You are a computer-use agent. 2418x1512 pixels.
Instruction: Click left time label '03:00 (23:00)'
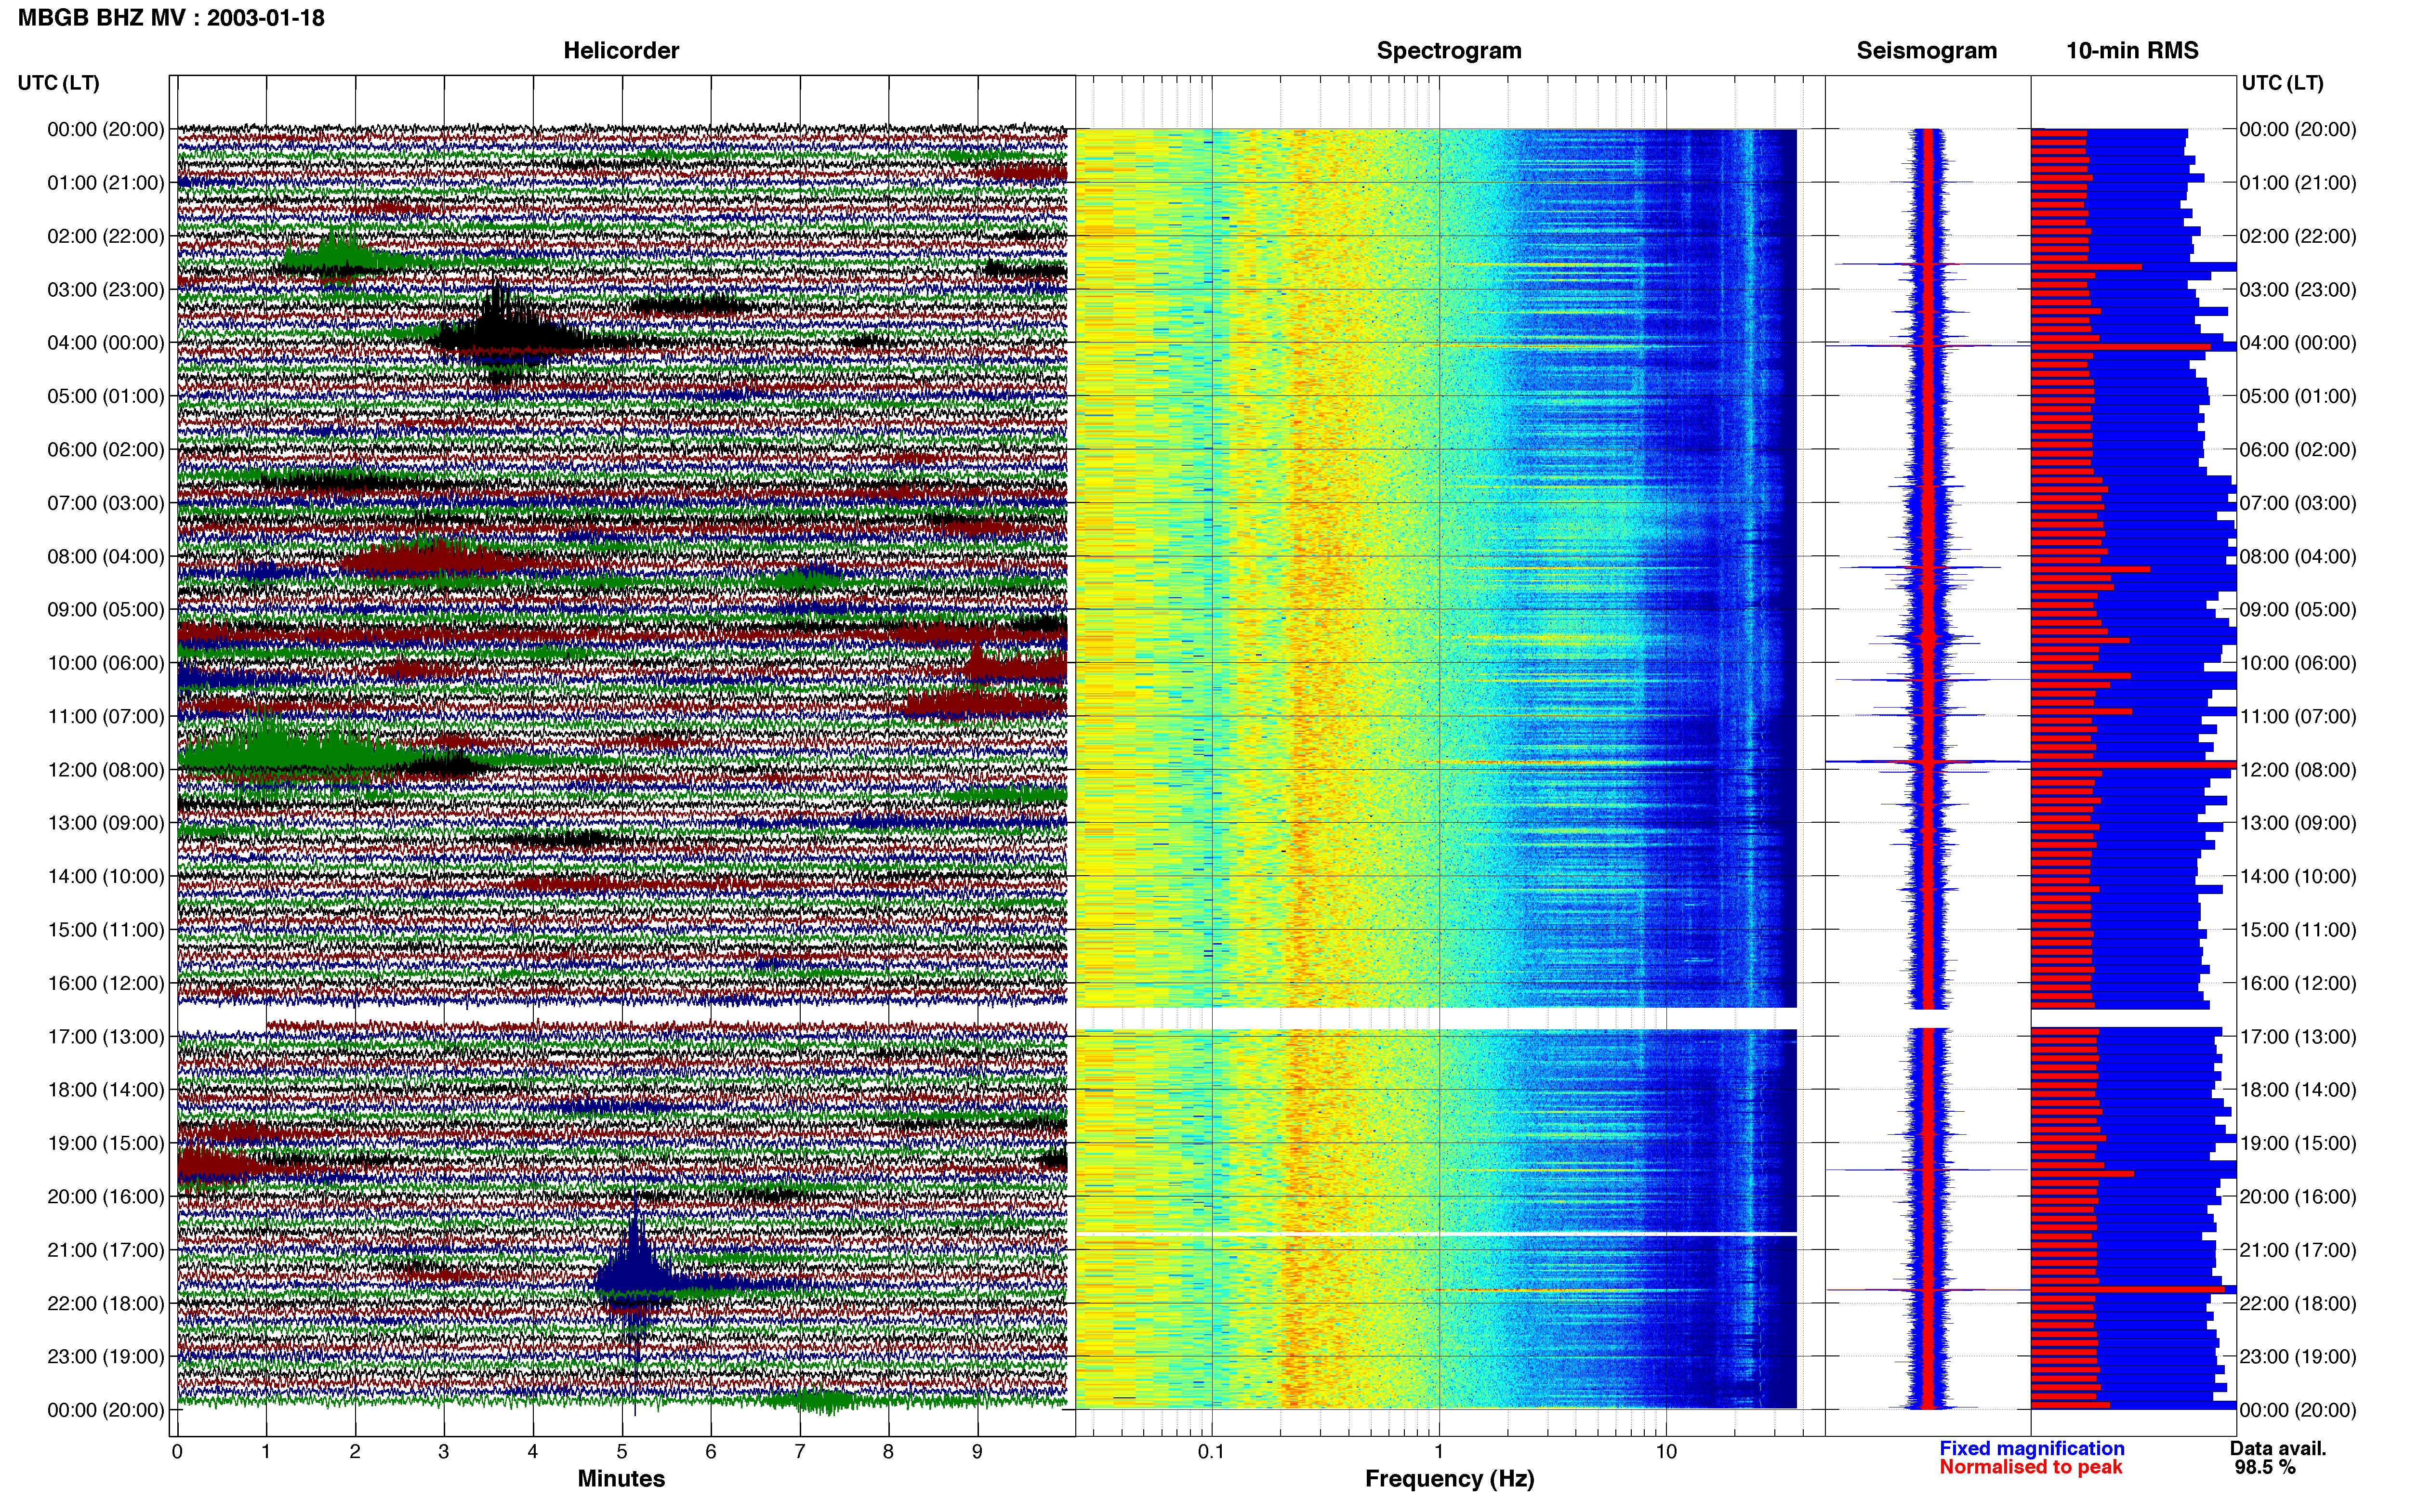pyautogui.click(x=106, y=290)
